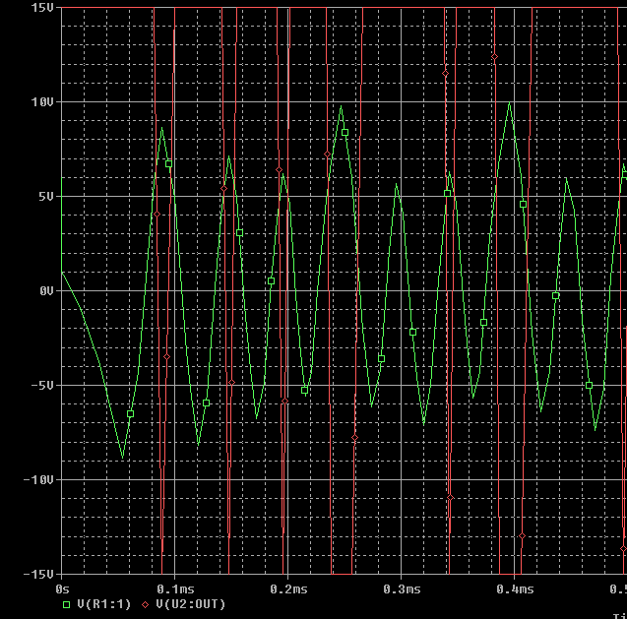Click green square marker near the 0.25ms peak

(x=345, y=132)
